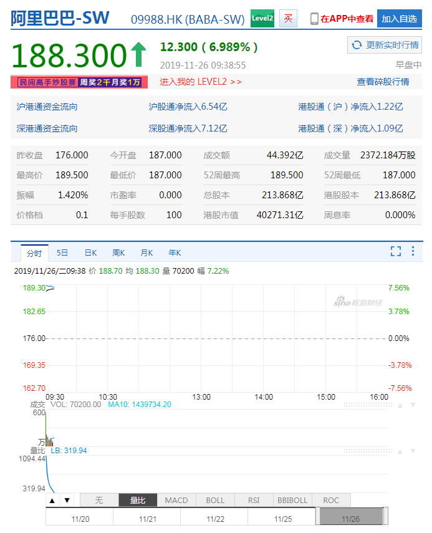Open the 日K chart tab
432x533 pixels.
click(90, 253)
